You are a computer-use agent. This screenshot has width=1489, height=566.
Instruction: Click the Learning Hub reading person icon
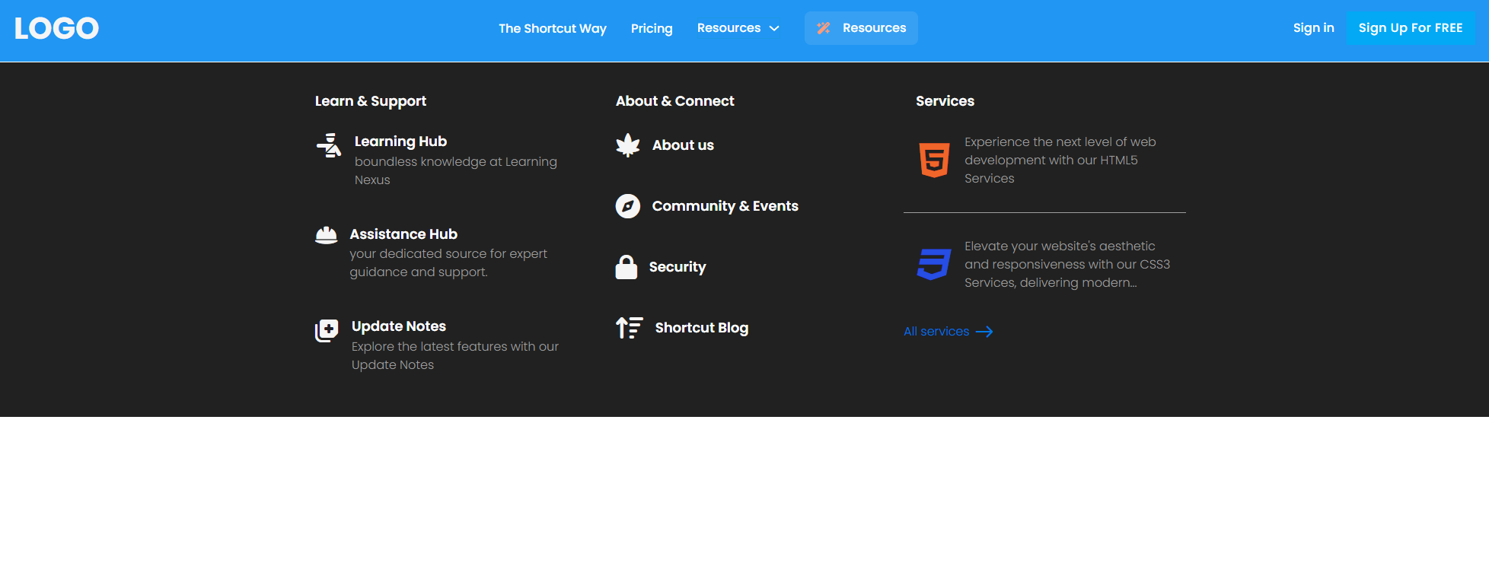tap(329, 145)
